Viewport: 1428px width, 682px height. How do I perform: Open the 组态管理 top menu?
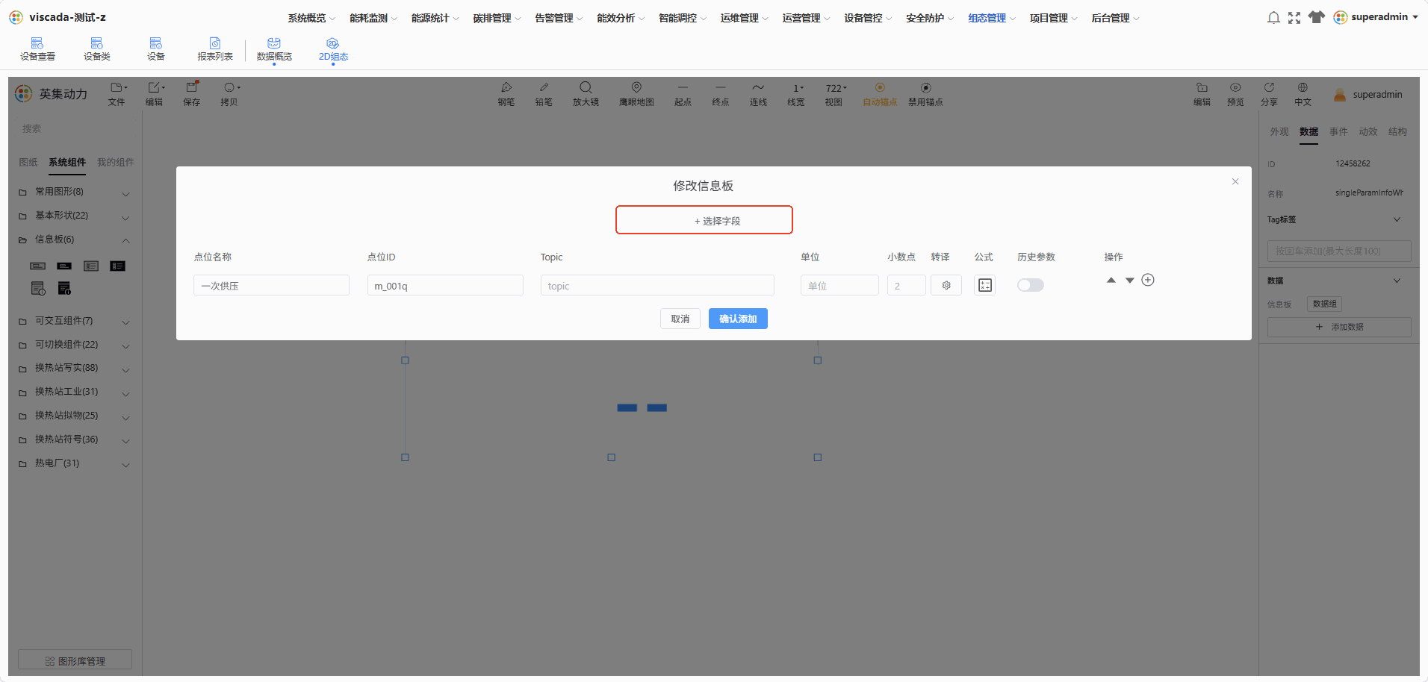pos(992,18)
